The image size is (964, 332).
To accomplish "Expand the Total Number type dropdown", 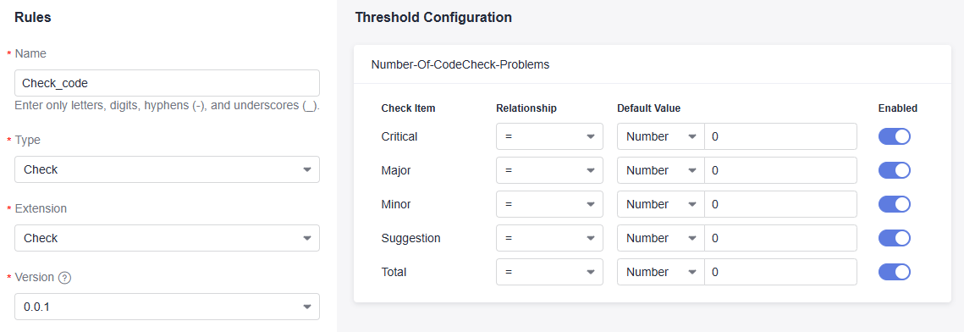I will (661, 272).
